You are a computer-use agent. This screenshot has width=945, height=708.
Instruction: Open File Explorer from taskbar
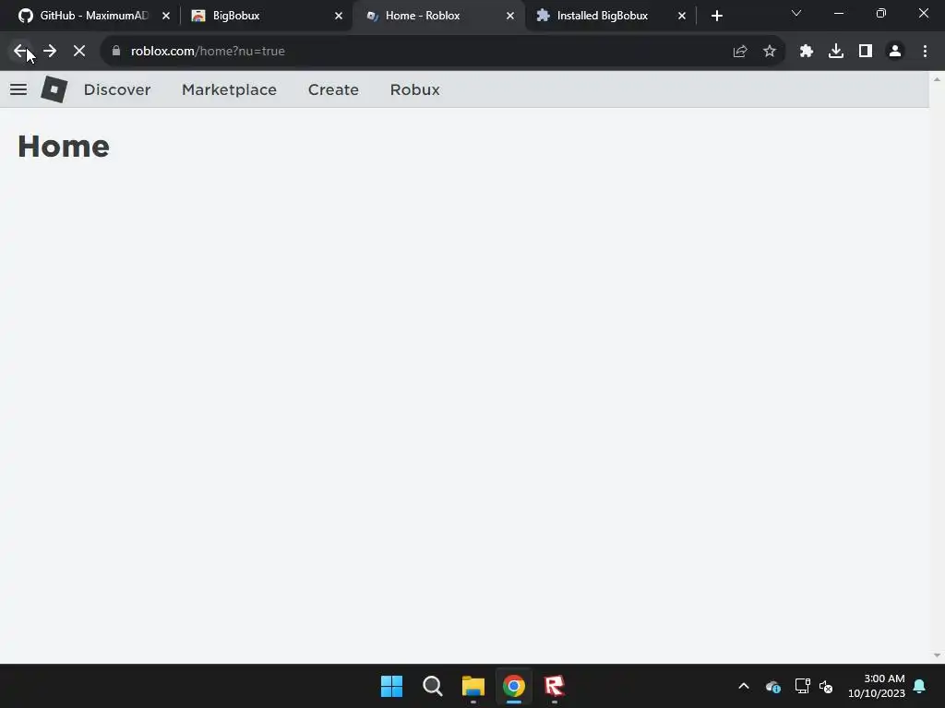pos(473,686)
